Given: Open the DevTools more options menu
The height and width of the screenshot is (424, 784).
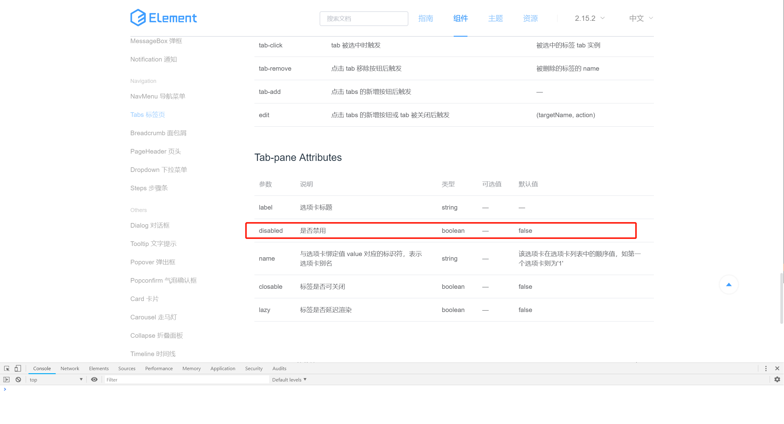Looking at the screenshot, I should click(766, 368).
